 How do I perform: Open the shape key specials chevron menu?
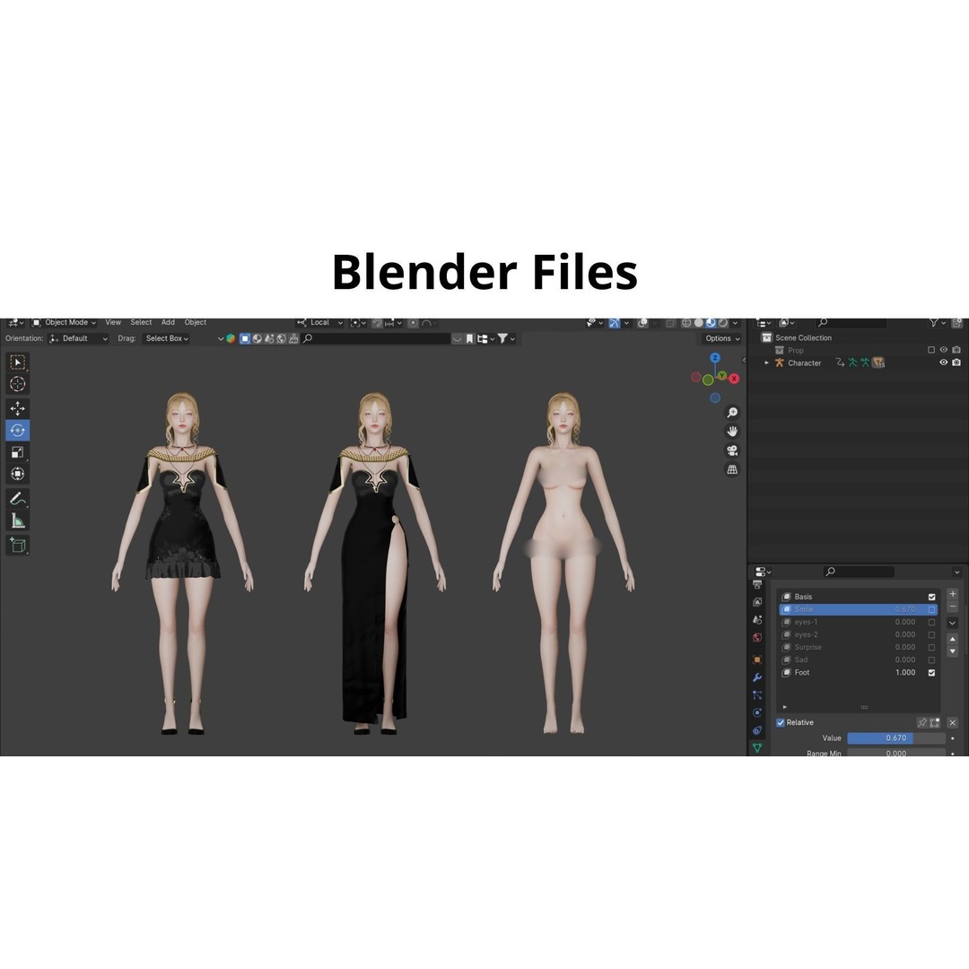click(x=953, y=623)
